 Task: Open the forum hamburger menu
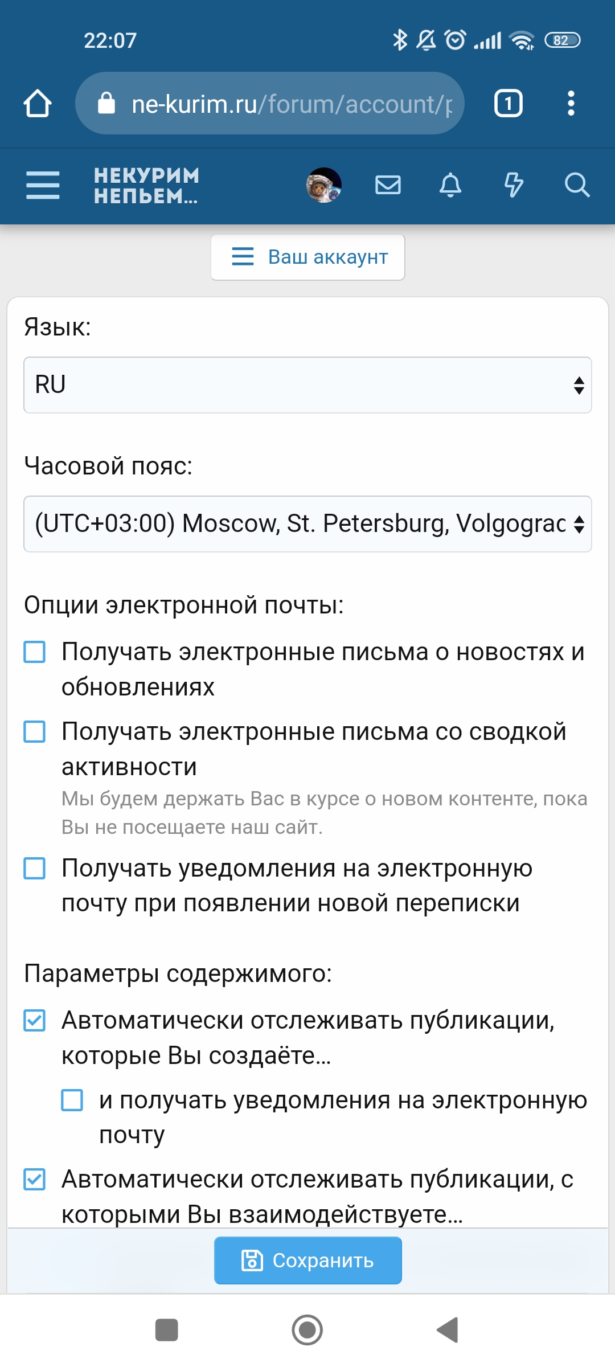(43, 185)
